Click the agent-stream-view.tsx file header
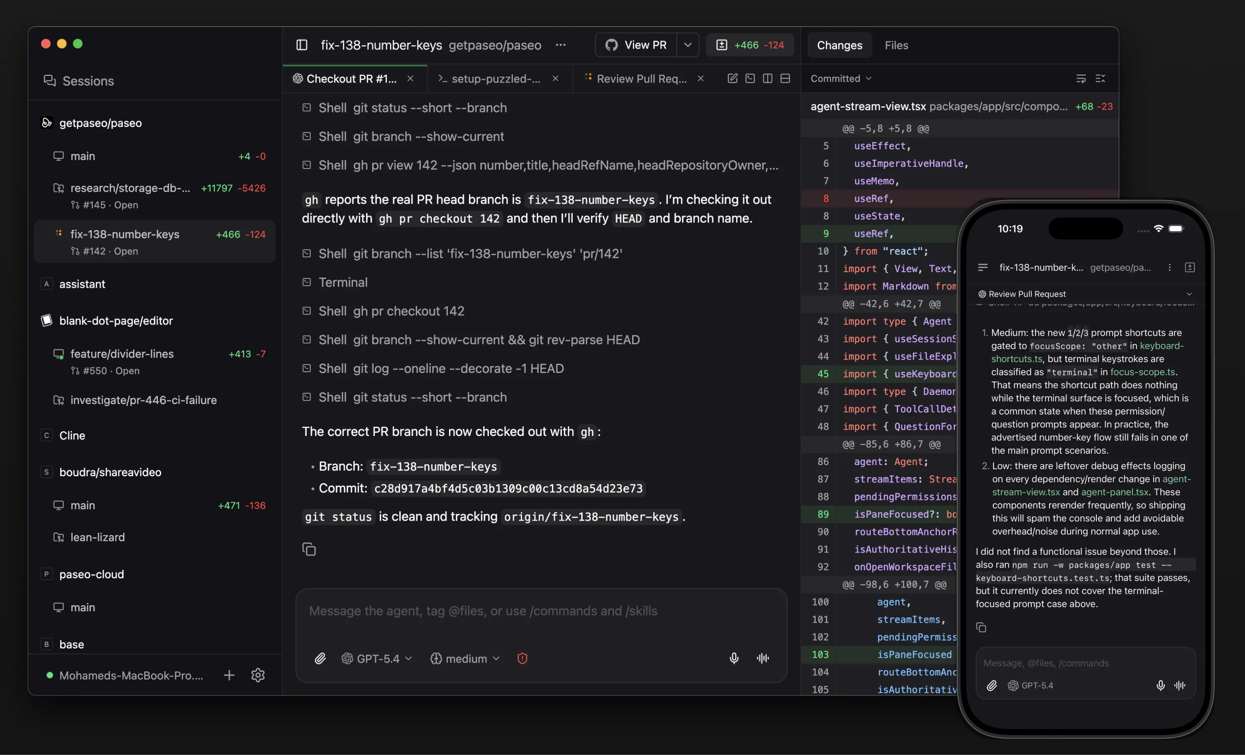The height and width of the screenshot is (755, 1245). click(960, 107)
